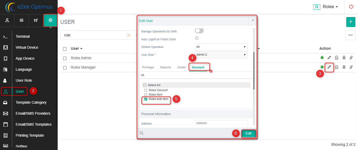Close the Edit User dialog
The width and height of the screenshot is (358, 150).
click(253, 20)
